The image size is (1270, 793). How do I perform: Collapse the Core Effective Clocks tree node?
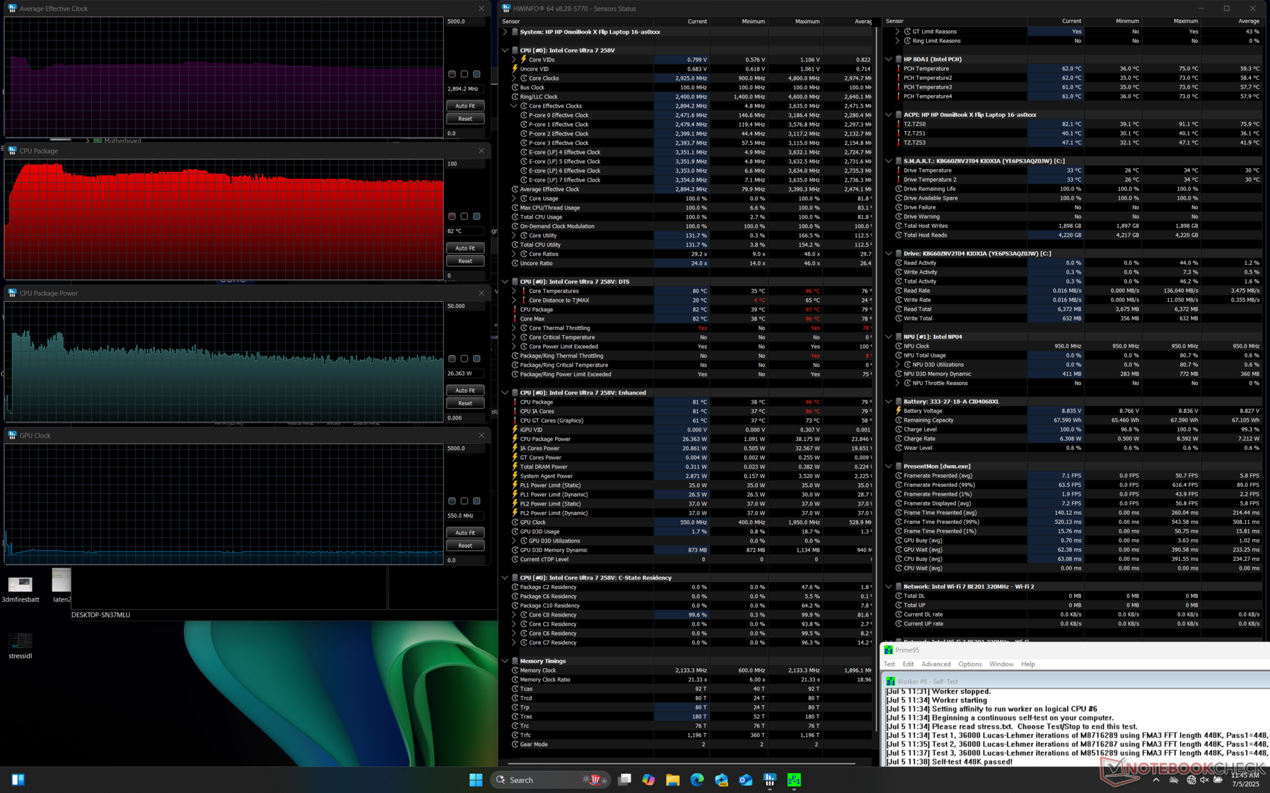[514, 106]
